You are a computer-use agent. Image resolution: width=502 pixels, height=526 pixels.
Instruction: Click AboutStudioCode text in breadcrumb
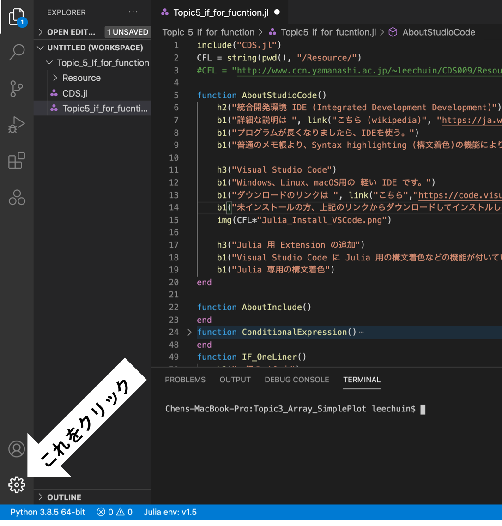tap(439, 32)
